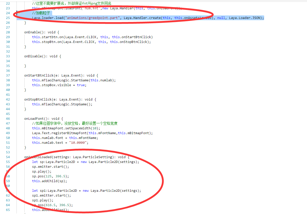Click sp1.emitter.start() on line 62
This screenshot has width=307, height=216.
tap(51, 196)
